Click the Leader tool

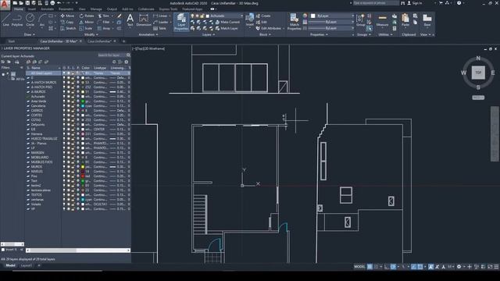(x=161, y=22)
